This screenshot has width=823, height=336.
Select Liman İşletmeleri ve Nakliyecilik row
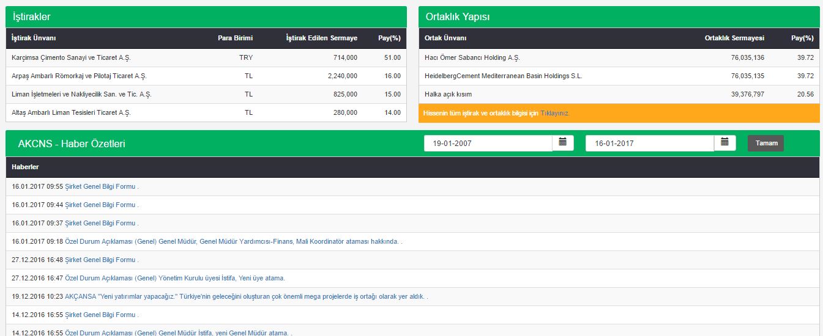(206, 94)
